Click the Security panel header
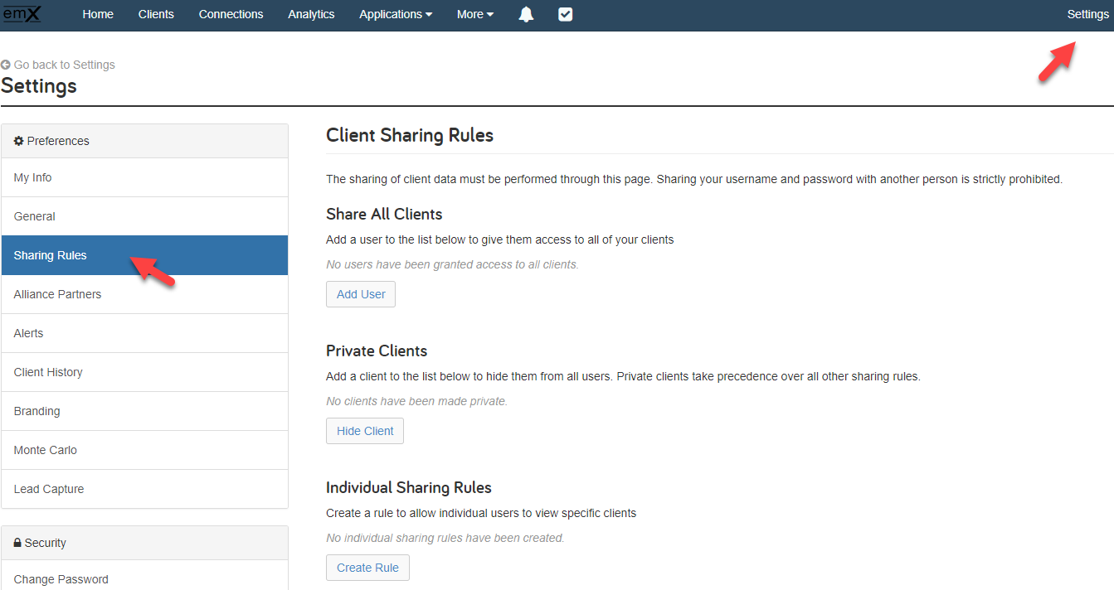Screen dimensions: 1114x590 click(x=144, y=543)
